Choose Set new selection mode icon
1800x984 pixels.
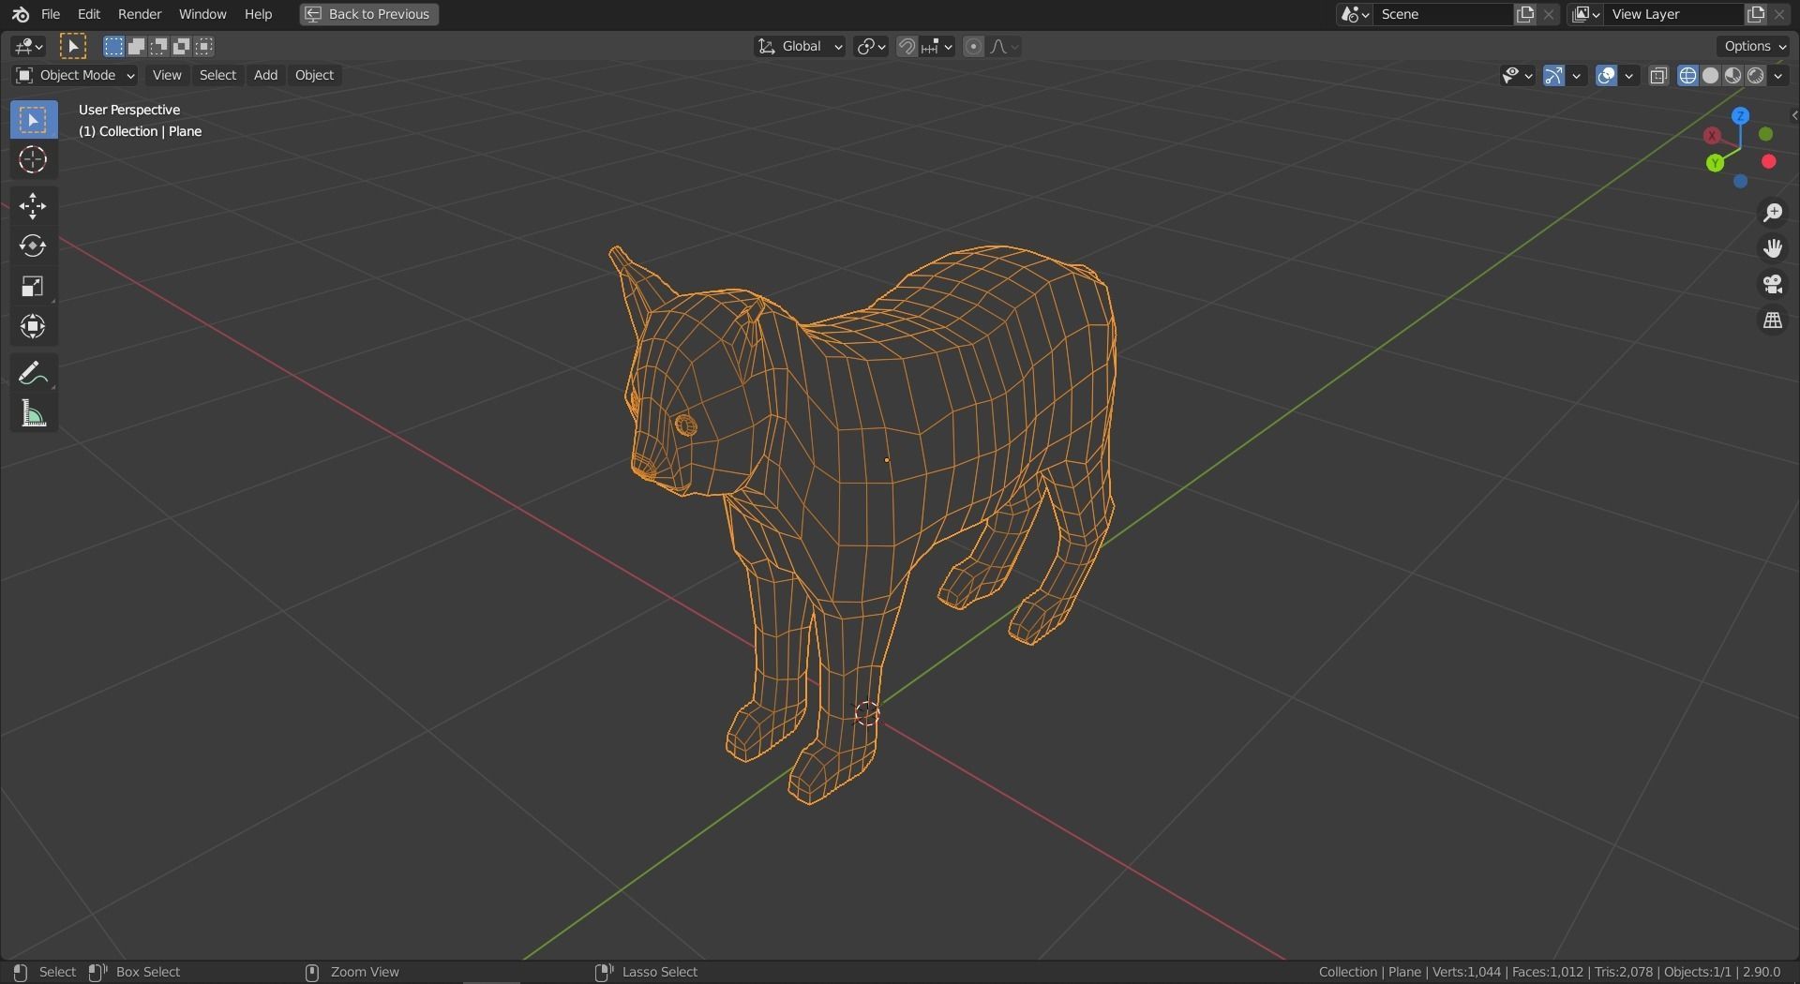coord(113,46)
